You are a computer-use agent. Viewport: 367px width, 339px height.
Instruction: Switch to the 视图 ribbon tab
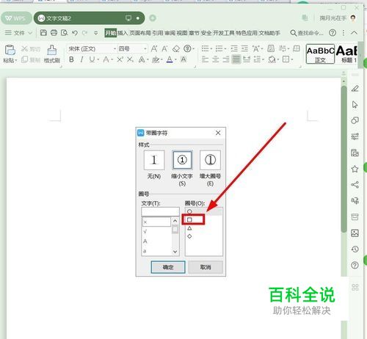182,33
